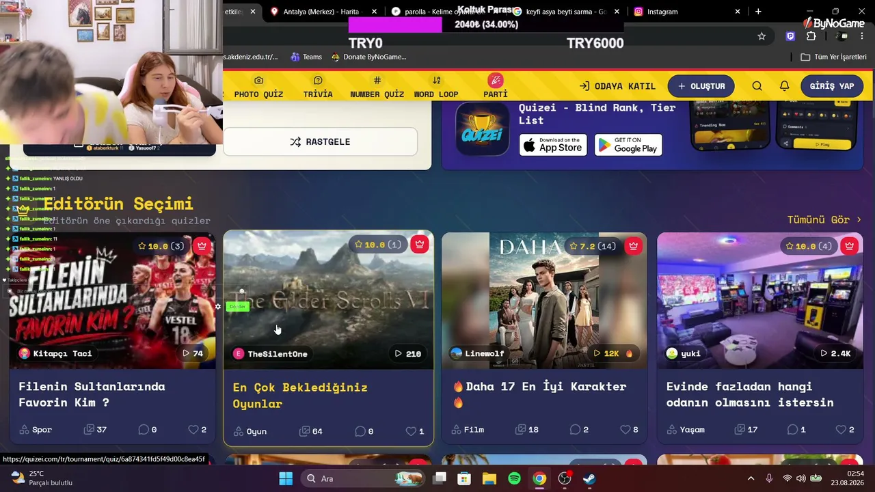Like the Filenin Sultanlarında quiz with heart
The width and height of the screenshot is (875, 492).
[198, 430]
